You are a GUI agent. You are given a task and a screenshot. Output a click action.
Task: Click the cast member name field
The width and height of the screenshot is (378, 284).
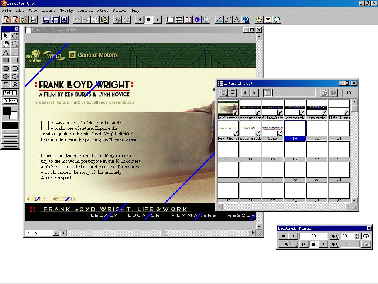pyautogui.click(x=293, y=93)
